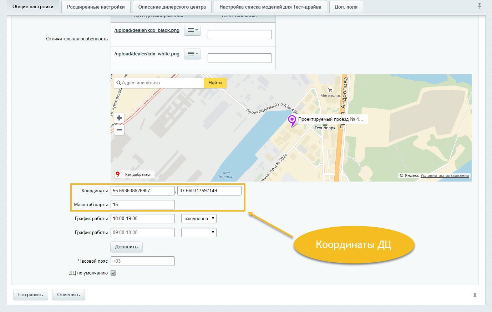
Task: Open the /upload/dealer/kdx_black.png link
Action: (147, 30)
